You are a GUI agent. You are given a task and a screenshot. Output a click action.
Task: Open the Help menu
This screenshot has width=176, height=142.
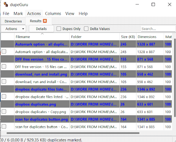click(83, 13)
